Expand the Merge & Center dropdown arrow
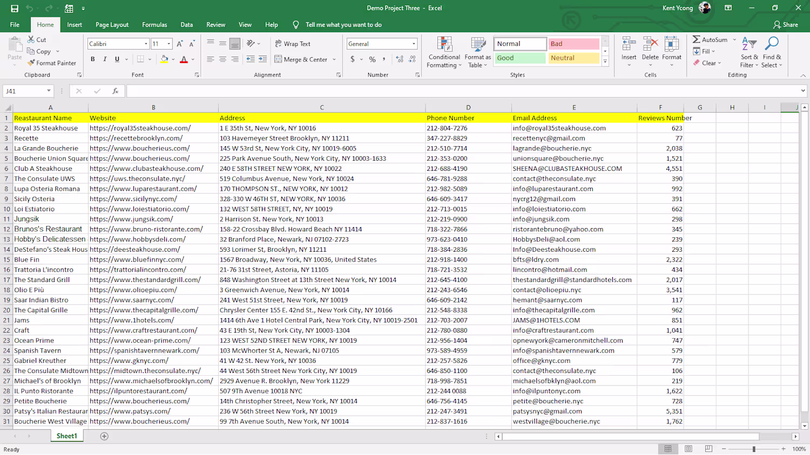This screenshot has width=810, height=455. point(334,59)
